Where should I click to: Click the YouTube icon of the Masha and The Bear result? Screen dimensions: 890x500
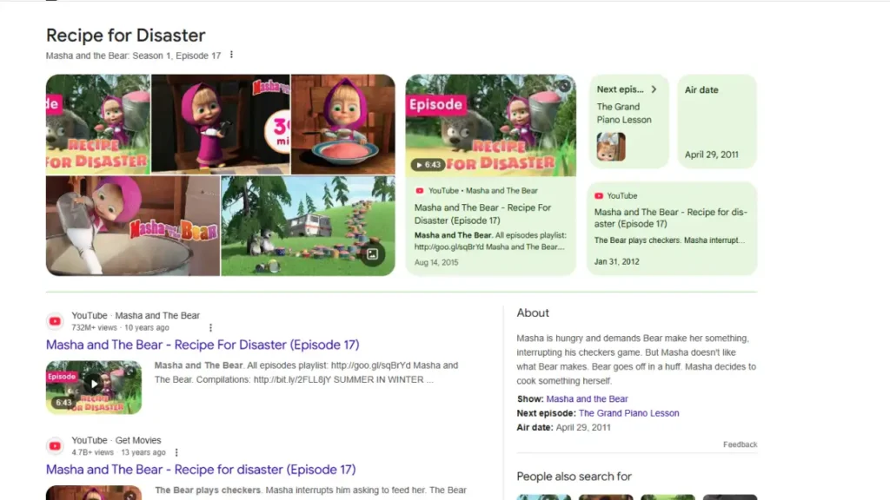click(x=55, y=321)
